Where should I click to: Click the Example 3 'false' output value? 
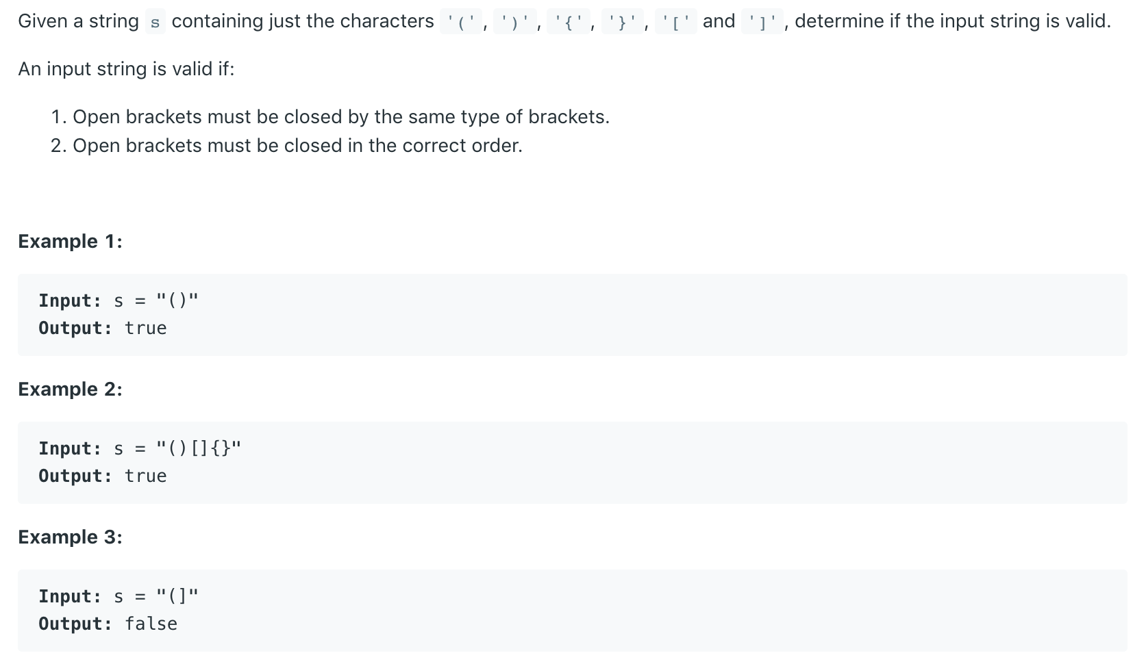(151, 624)
